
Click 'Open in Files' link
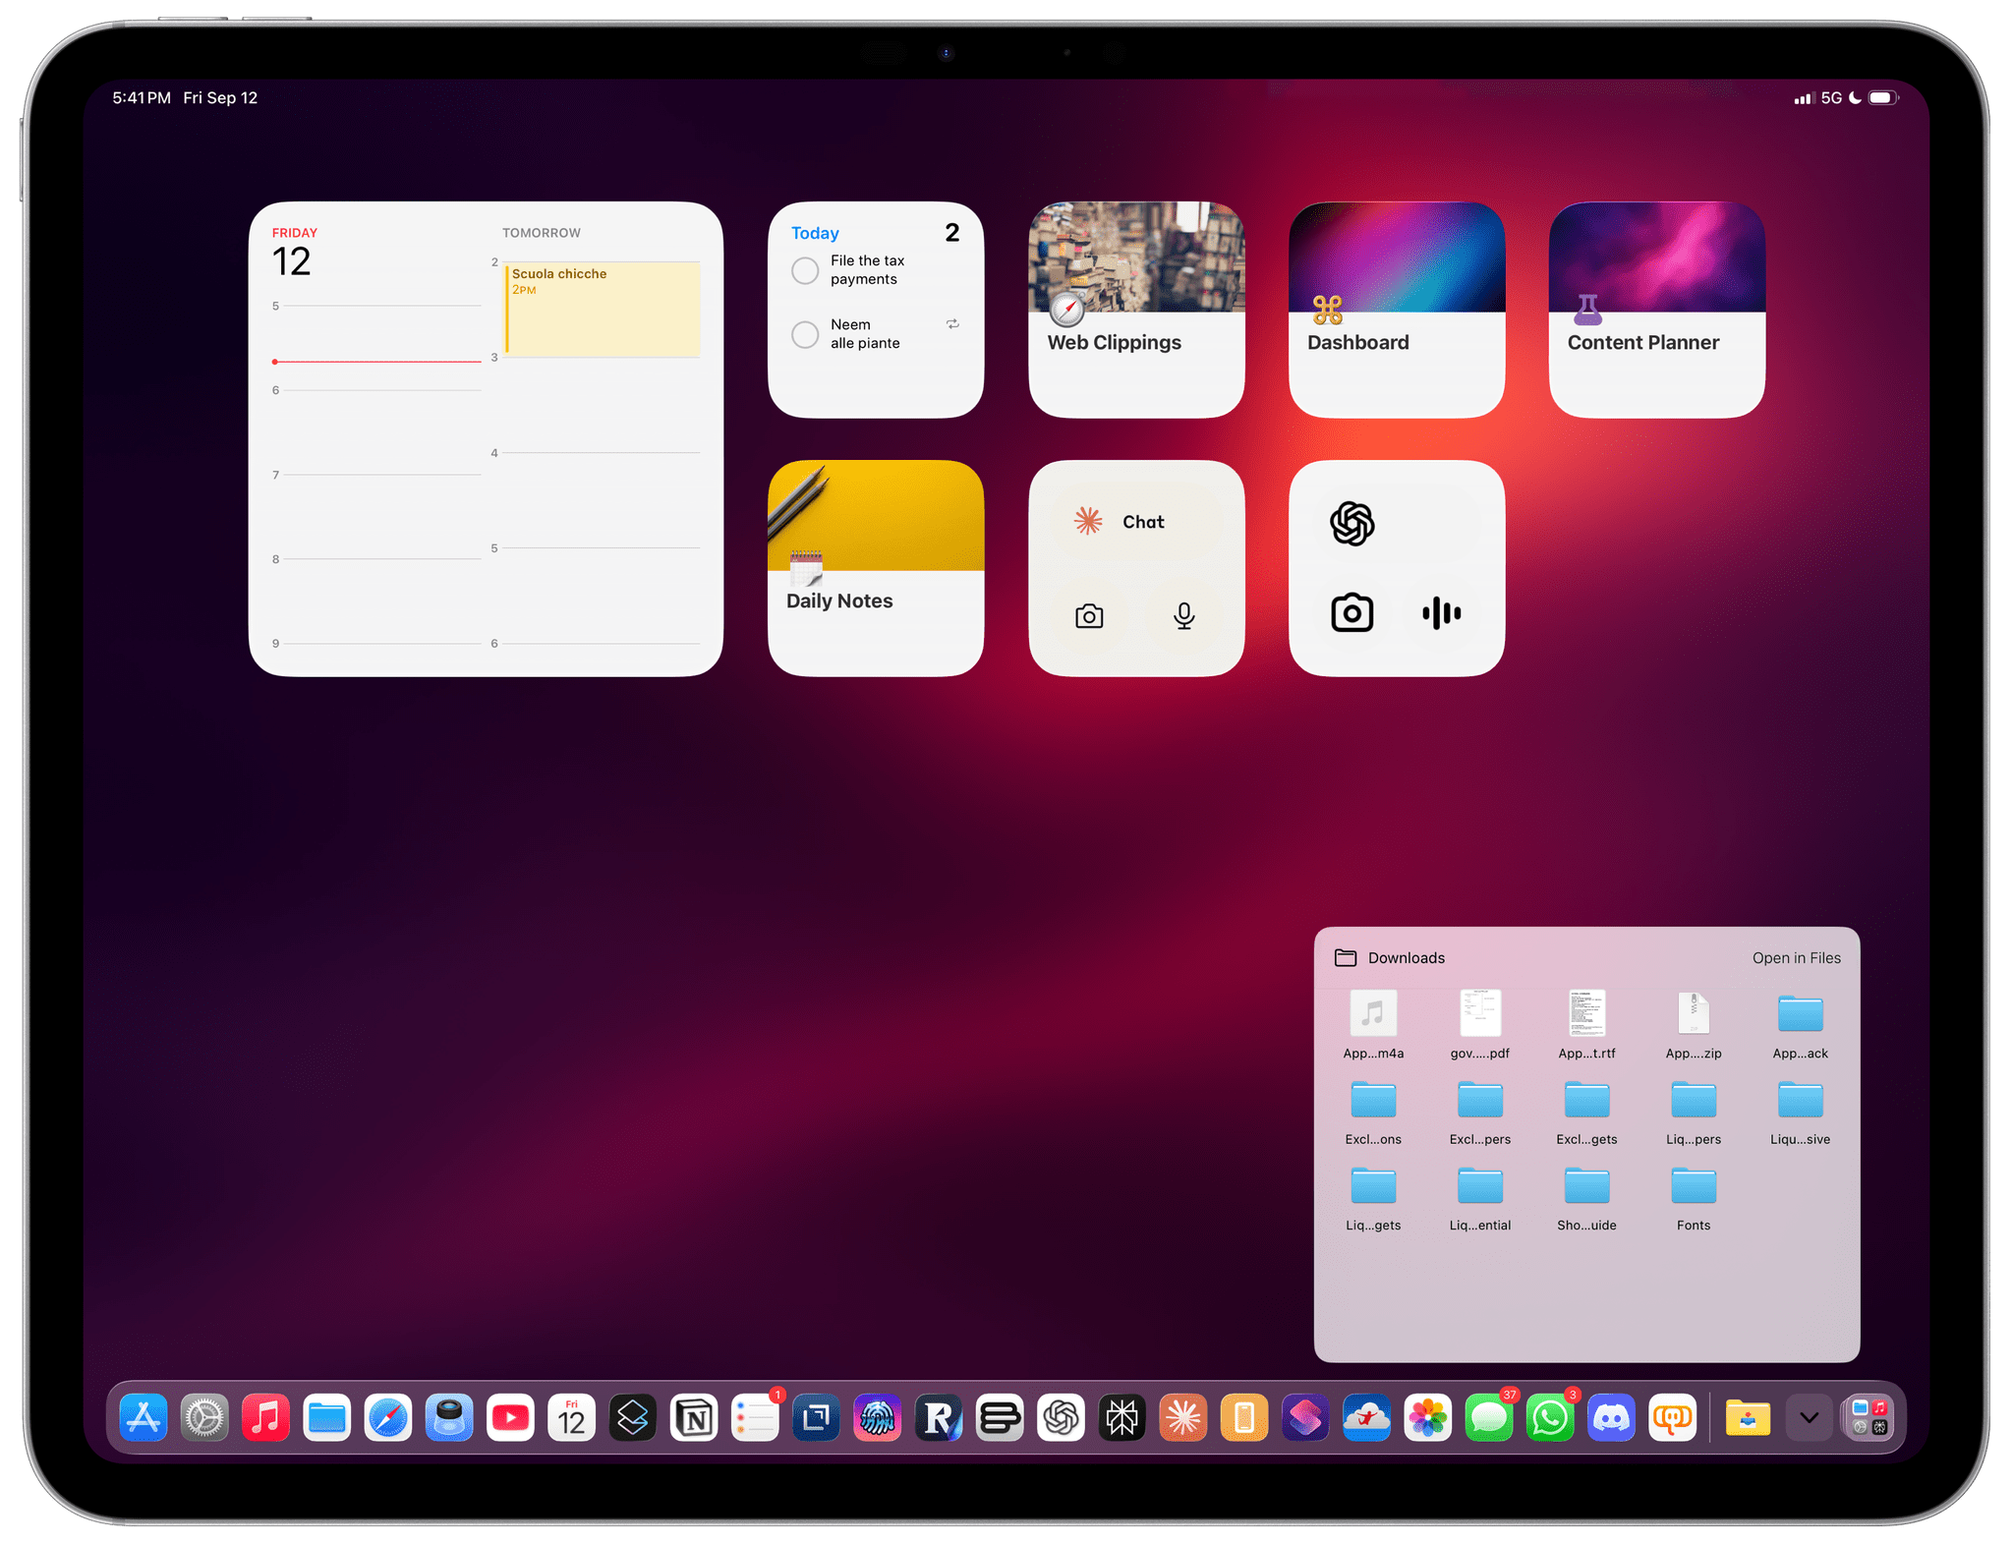tap(1796, 958)
